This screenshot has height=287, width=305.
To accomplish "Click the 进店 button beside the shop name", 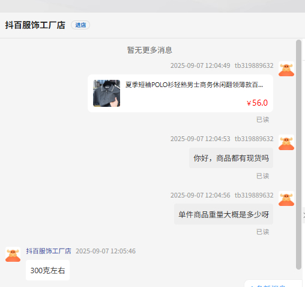I will 80,25.
